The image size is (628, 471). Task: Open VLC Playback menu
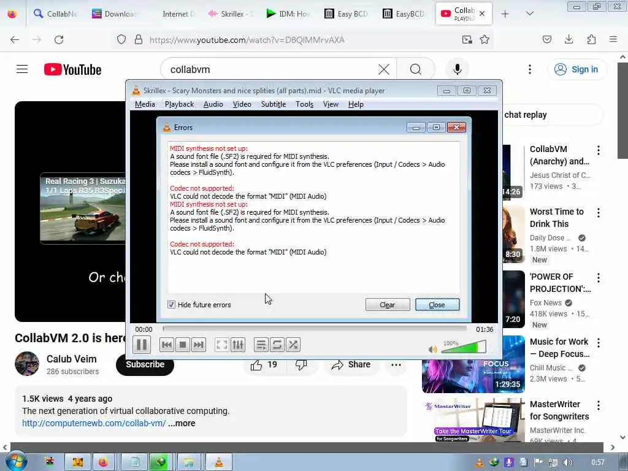point(179,104)
